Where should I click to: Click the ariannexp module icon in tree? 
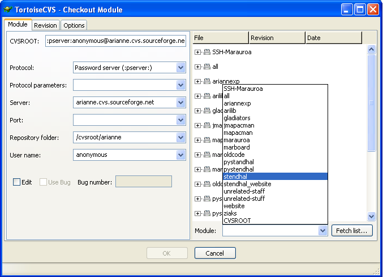click(207, 81)
